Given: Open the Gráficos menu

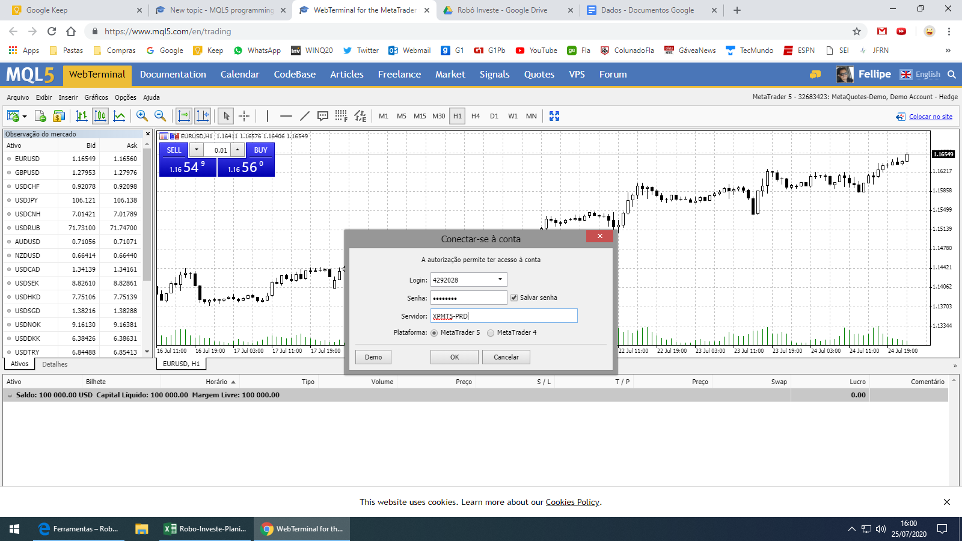Looking at the screenshot, I should [x=96, y=97].
